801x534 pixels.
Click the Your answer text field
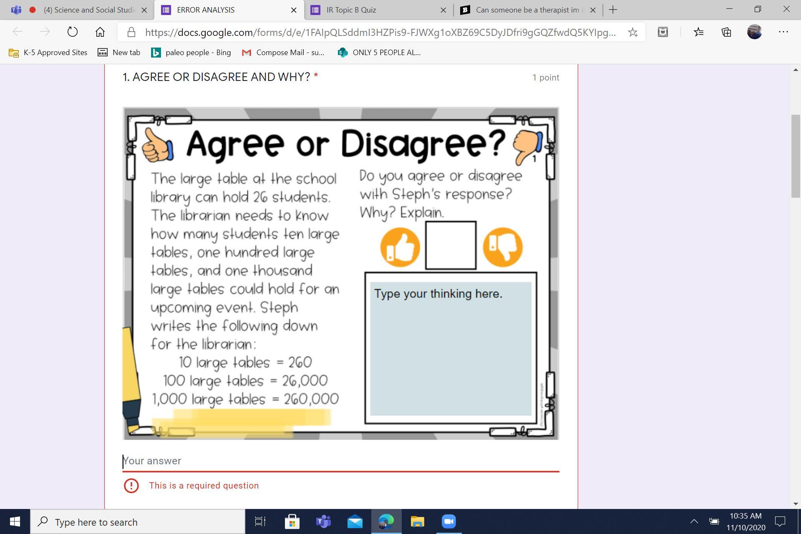[340, 461]
